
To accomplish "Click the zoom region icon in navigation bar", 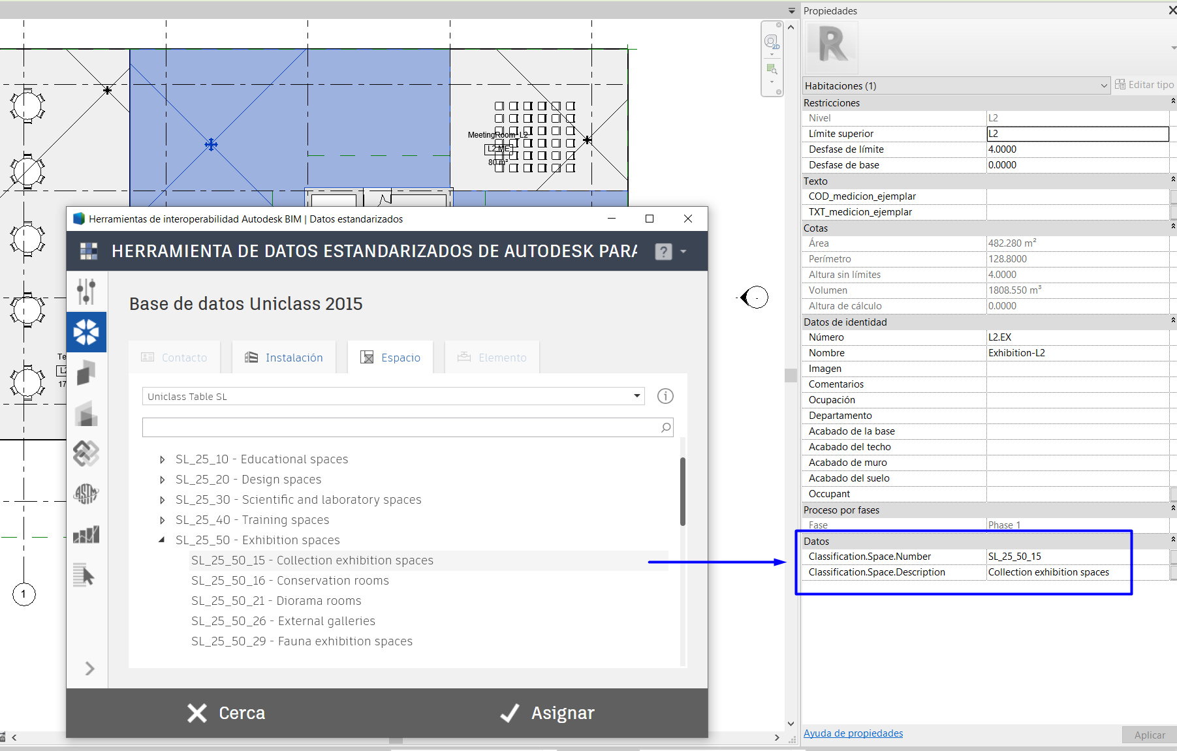I will [772, 69].
